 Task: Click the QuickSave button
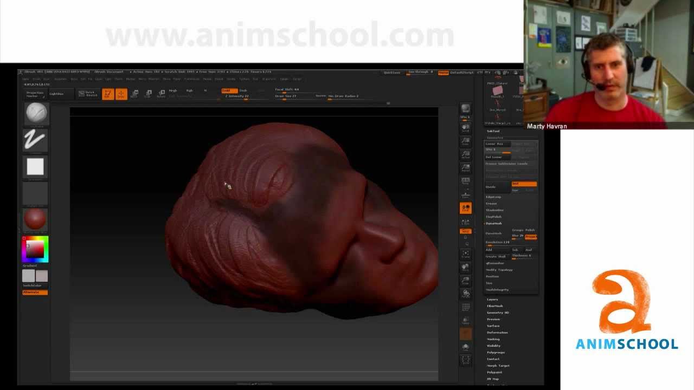[x=392, y=73]
